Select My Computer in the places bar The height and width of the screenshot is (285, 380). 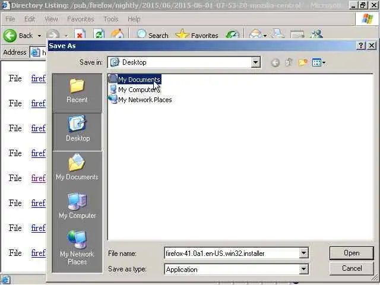click(77, 206)
